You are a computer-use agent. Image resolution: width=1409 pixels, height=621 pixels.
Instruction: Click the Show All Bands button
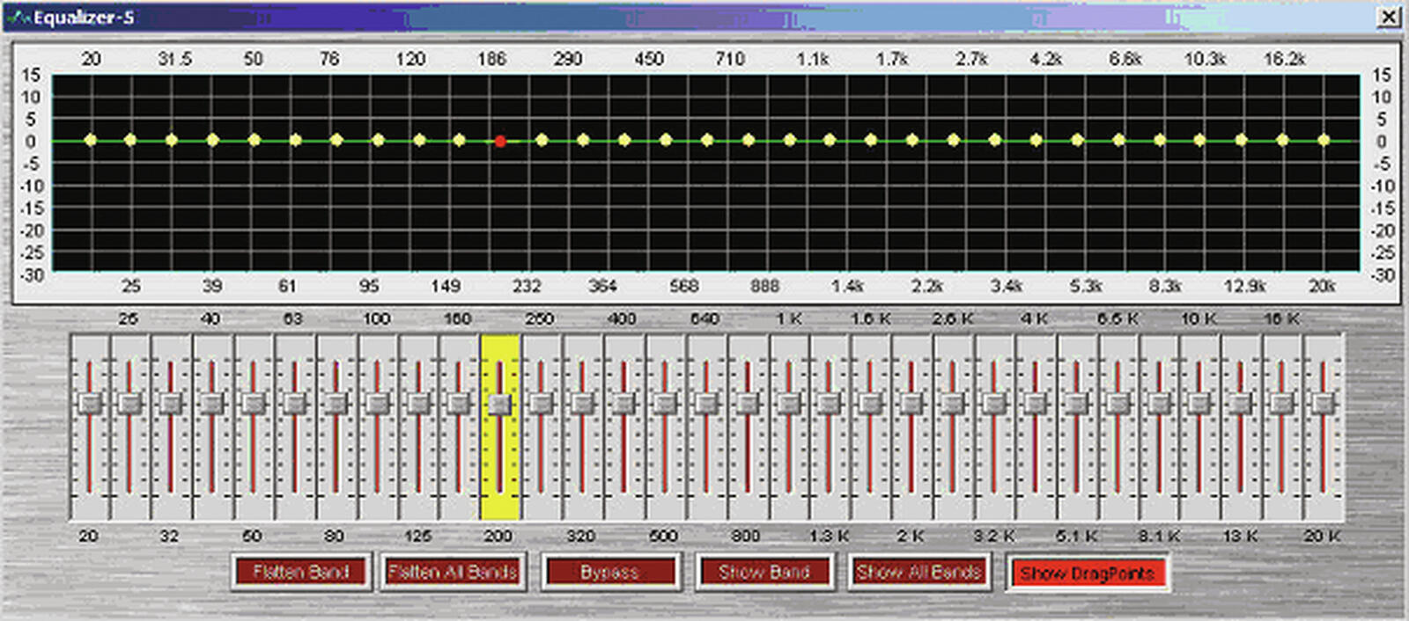[x=918, y=573]
